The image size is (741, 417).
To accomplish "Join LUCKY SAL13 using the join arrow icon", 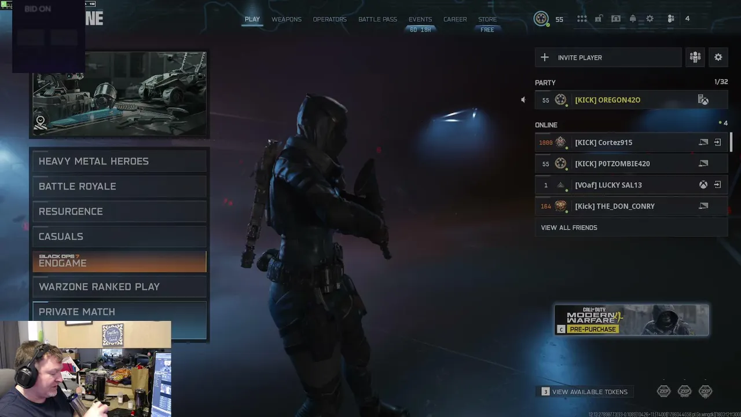I will (x=717, y=185).
